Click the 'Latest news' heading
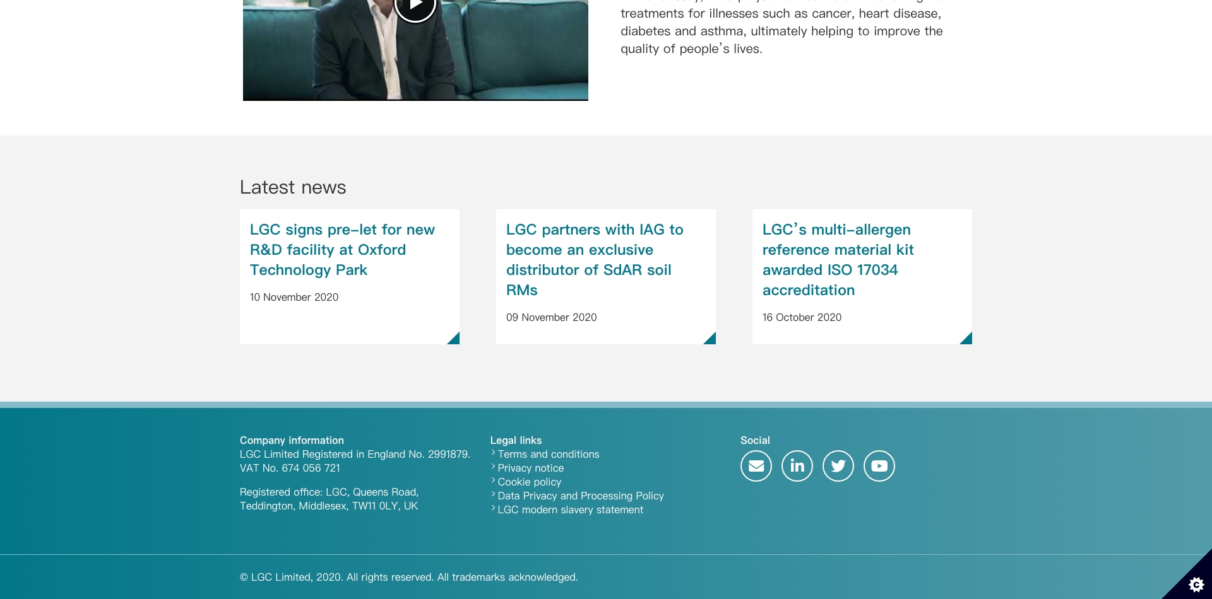Viewport: 1212px width, 599px height. coord(293,187)
